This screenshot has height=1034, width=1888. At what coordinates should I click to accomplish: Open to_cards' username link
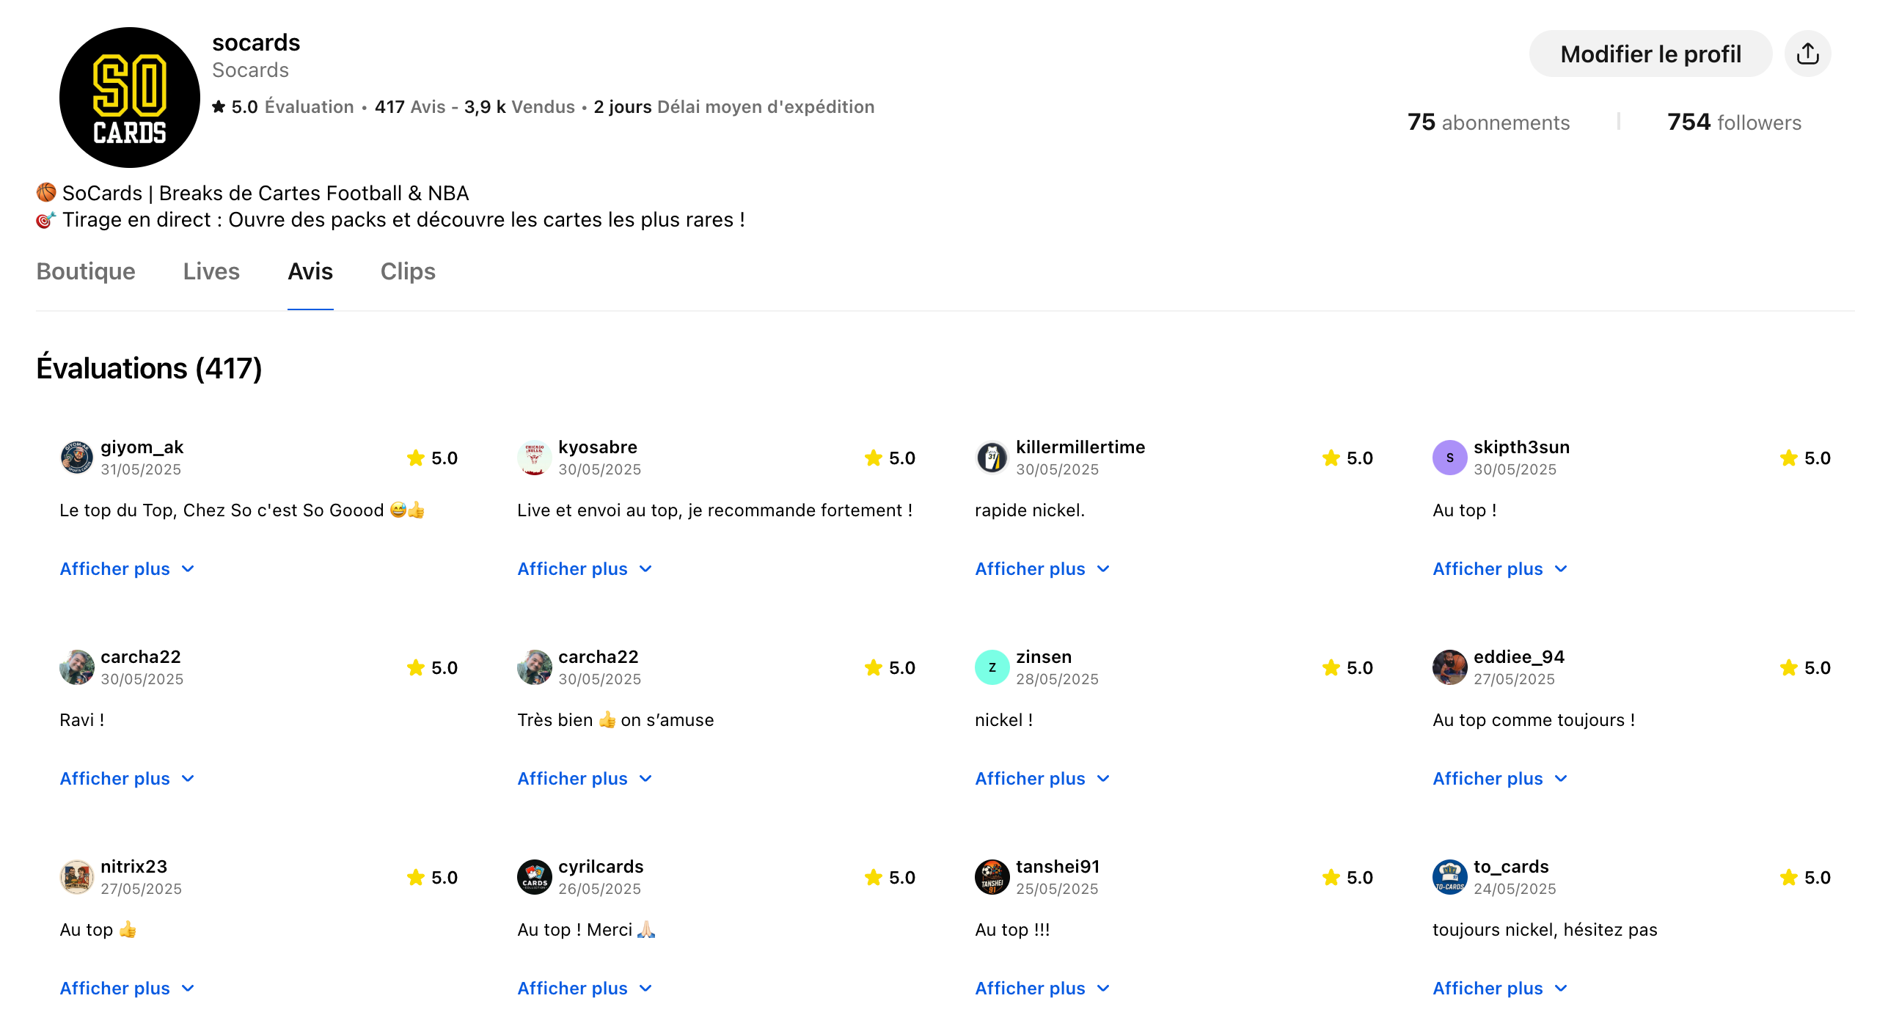[1511, 867]
